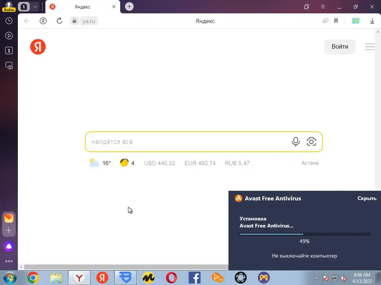Open the Yandex page hamburger menu
Viewport: 381px width, 285px height.
click(x=369, y=46)
